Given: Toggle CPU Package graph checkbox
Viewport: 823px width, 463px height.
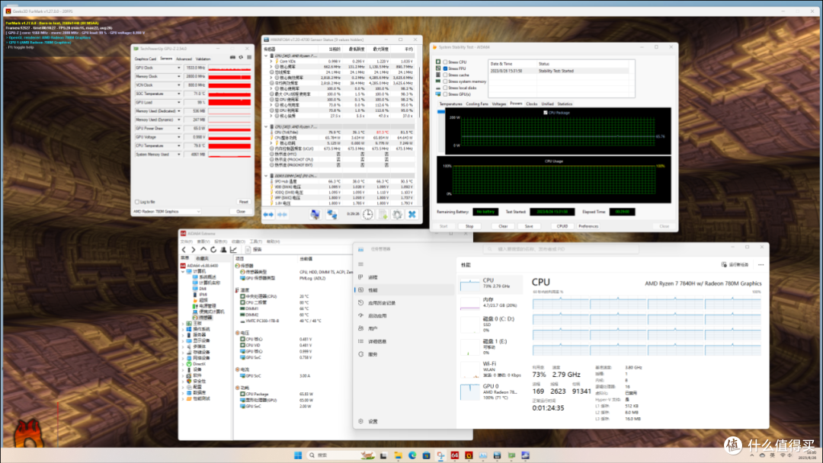Looking at the screenshot, I should (546, 113).
